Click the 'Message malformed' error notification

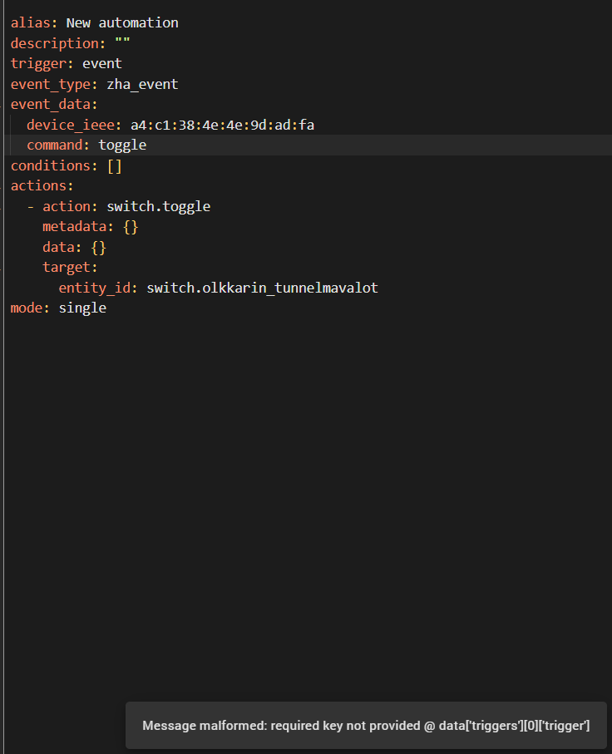(366, 725)
